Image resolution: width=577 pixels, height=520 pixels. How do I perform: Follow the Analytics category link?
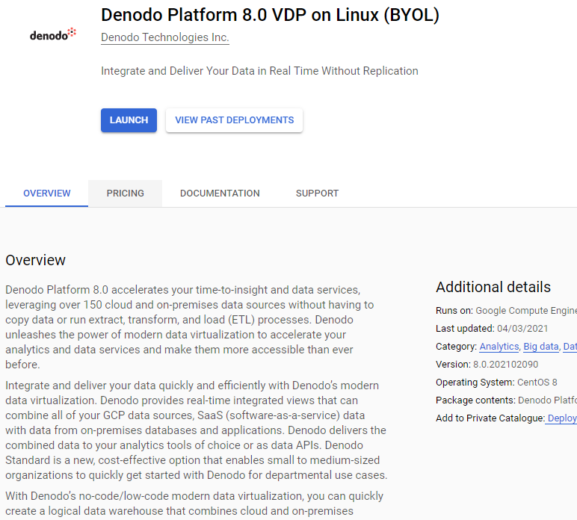[x=499, y=347]
